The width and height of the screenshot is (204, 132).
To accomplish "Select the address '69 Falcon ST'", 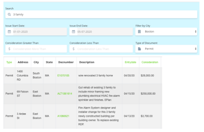I will coord(22,94).
